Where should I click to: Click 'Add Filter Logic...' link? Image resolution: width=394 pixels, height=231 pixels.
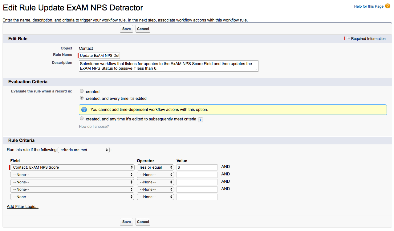click(x=22, y=207)
